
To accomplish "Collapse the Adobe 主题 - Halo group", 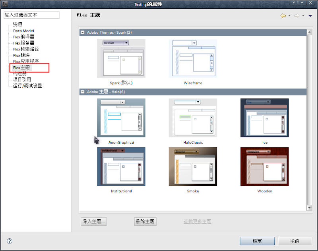I will pos(83,92).
